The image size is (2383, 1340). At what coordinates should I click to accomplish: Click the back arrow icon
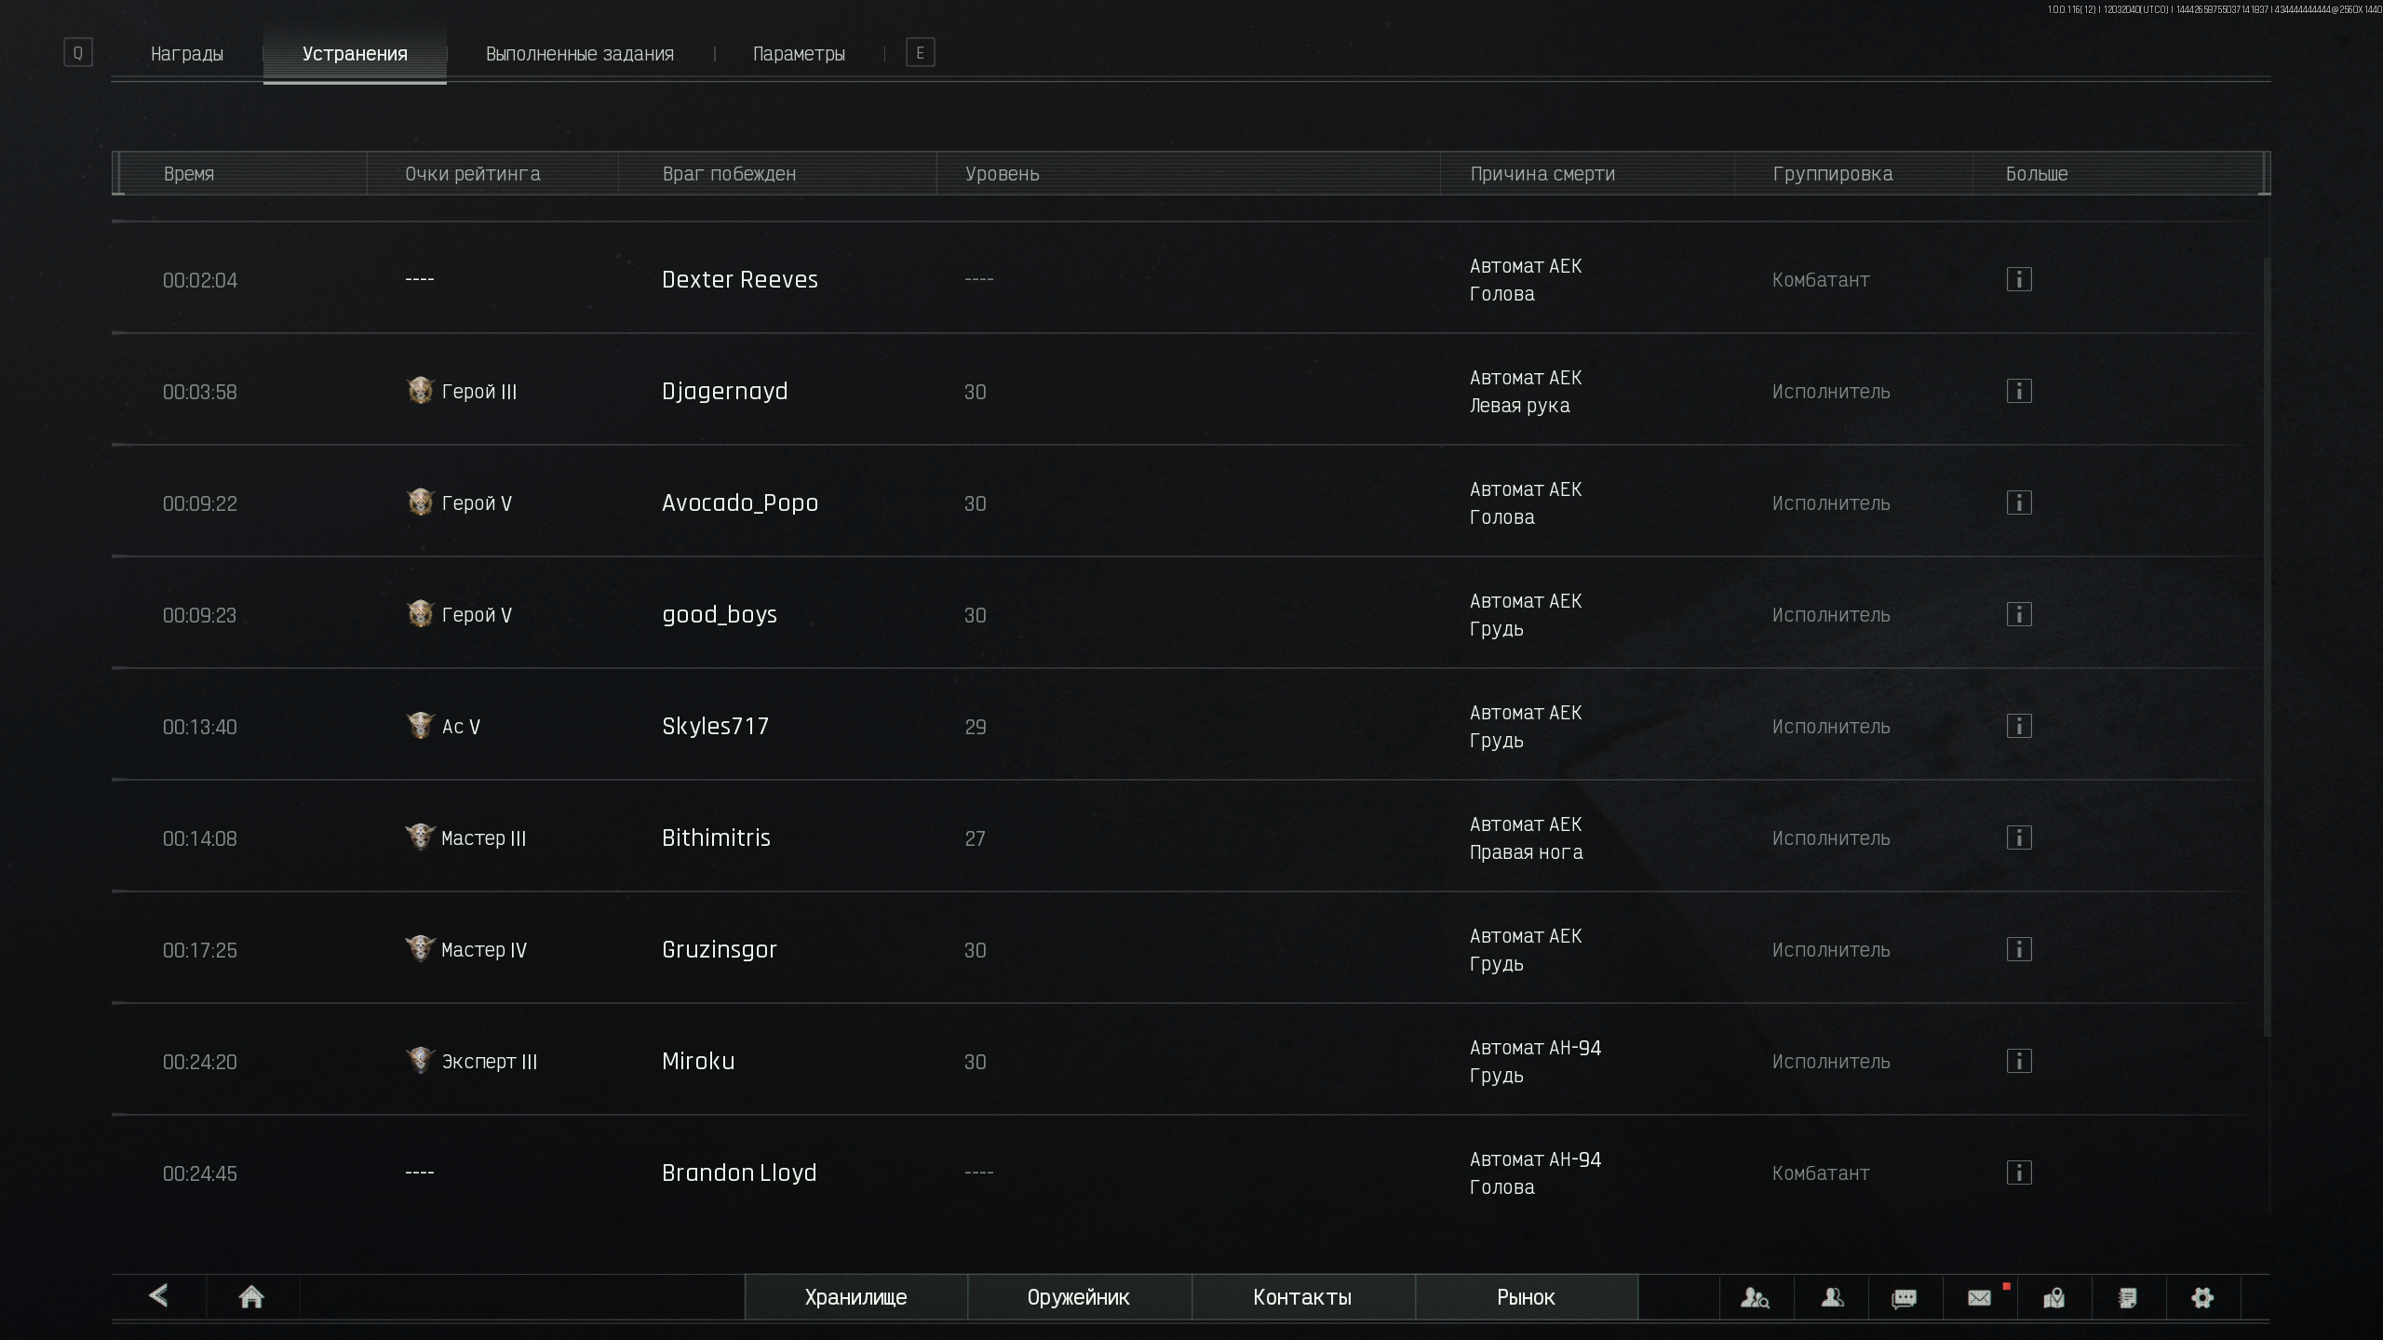pyautogui.click(x=158, y=1295)
